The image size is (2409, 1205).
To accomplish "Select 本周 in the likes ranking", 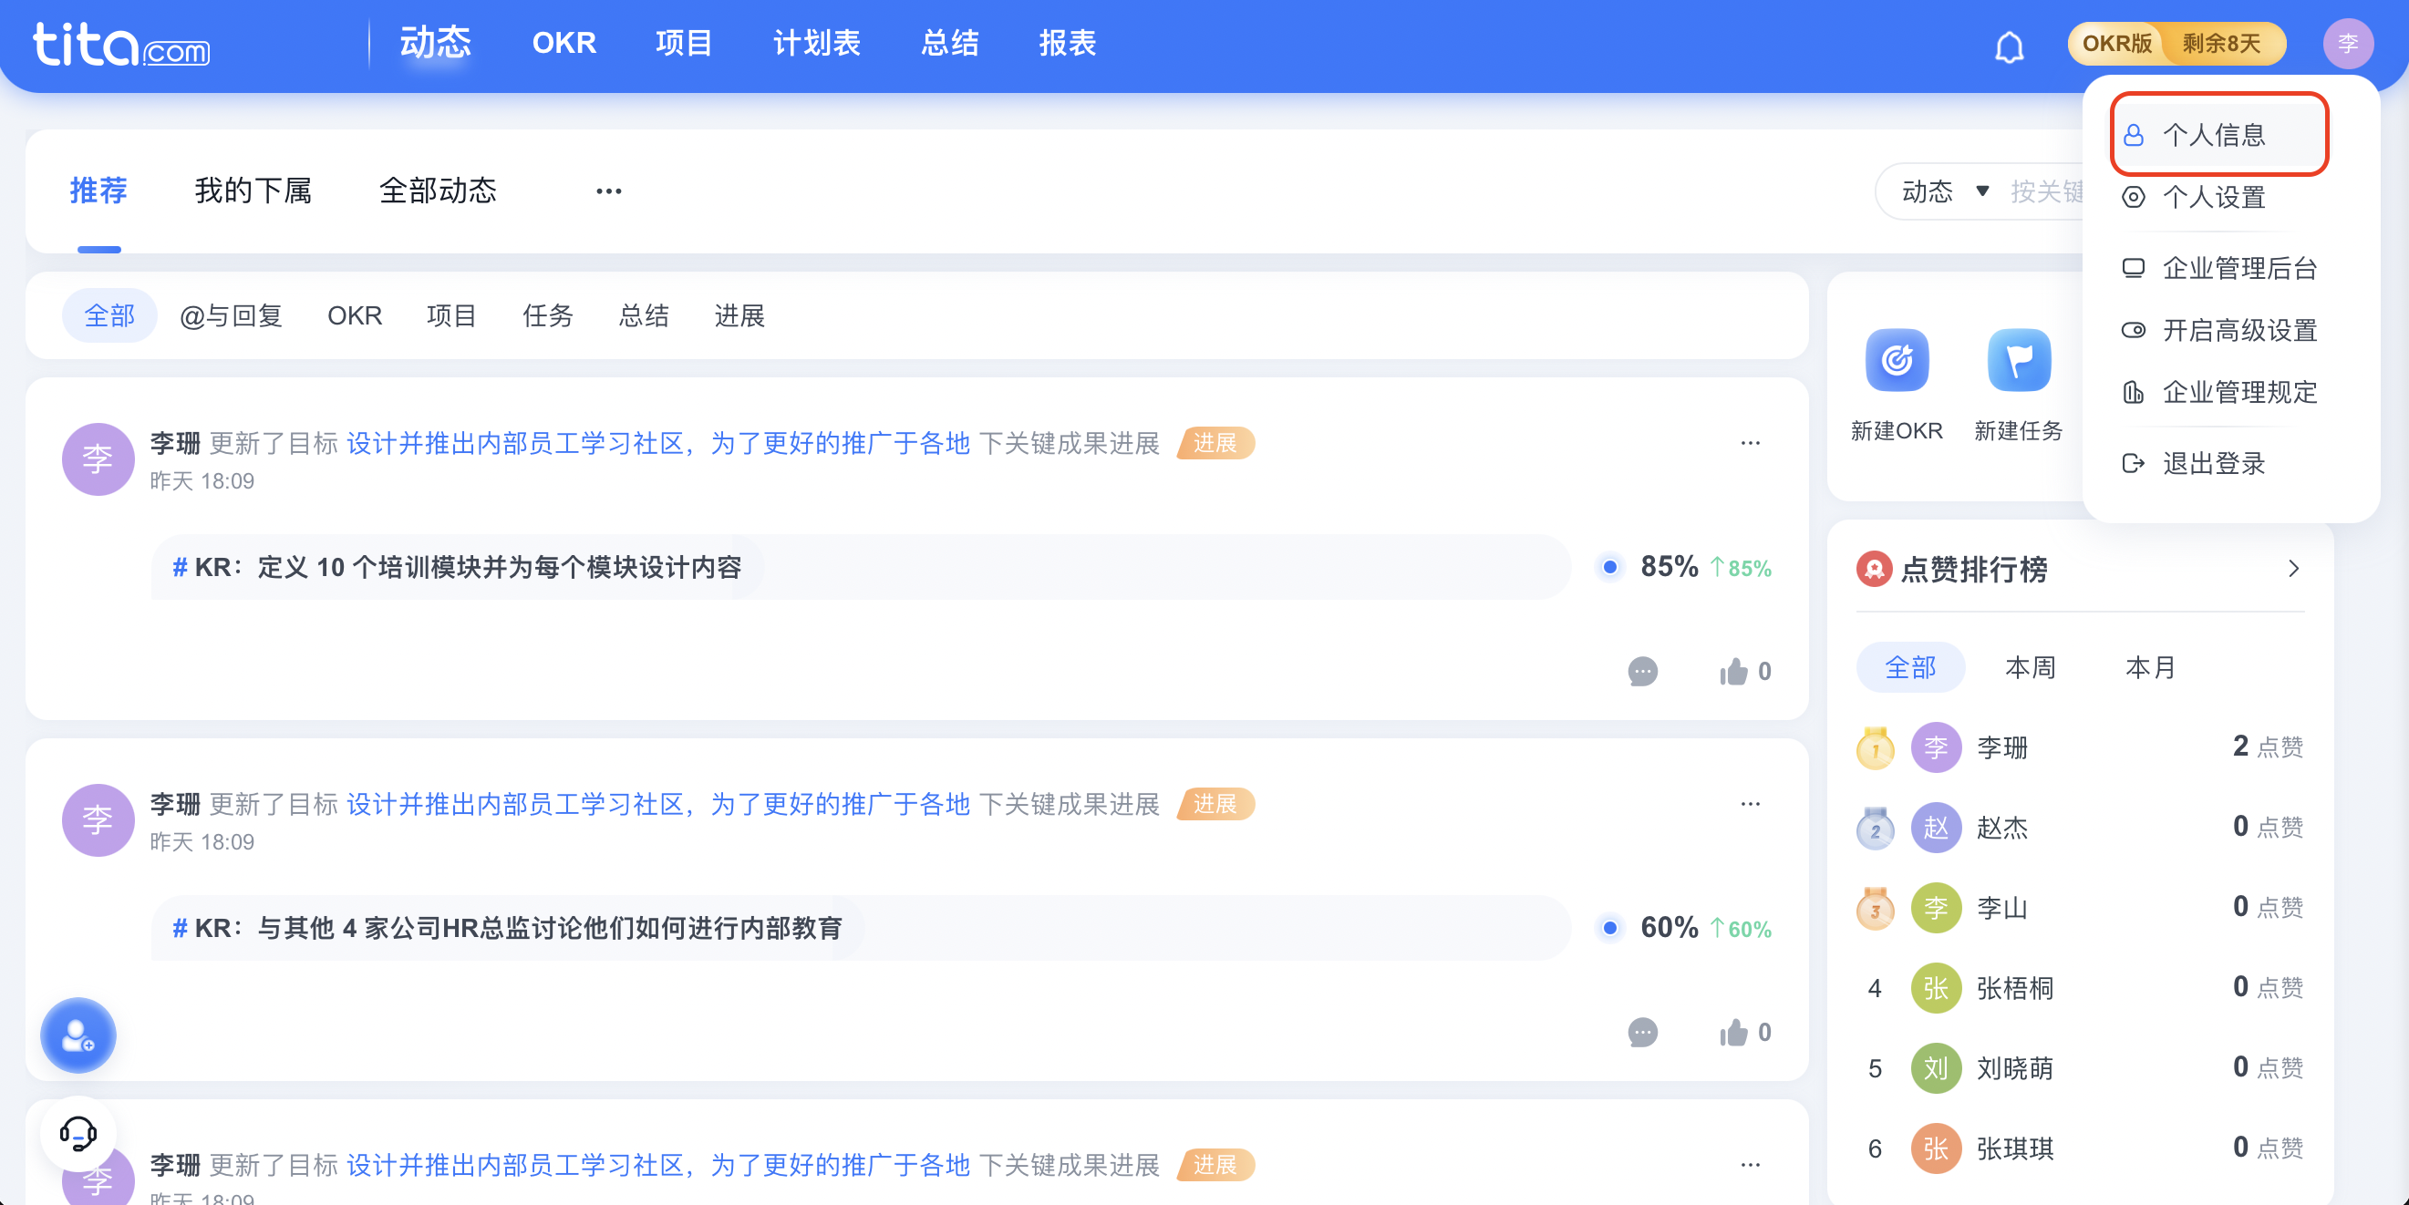I will click(x=2031, y=667).
